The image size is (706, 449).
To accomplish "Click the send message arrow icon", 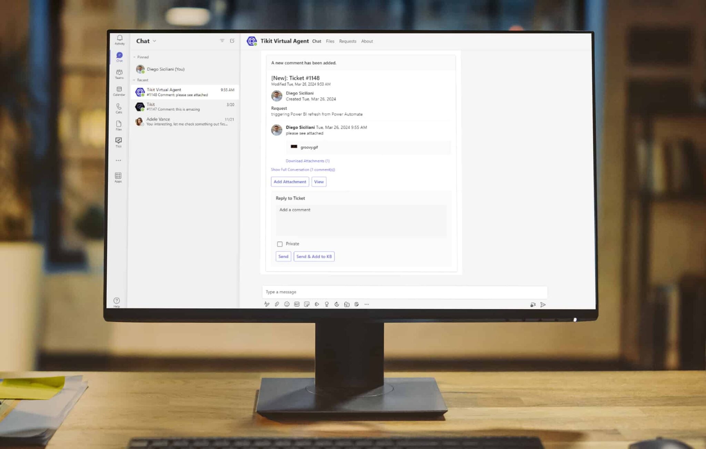I will pos(543,304).
